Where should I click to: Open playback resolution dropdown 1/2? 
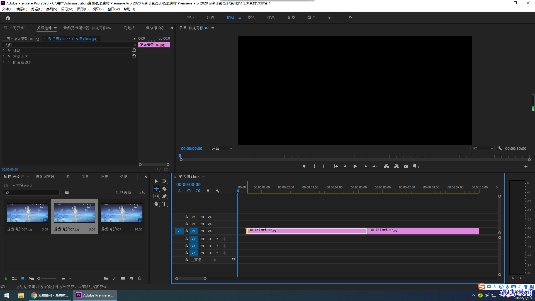tap(483, 149)
